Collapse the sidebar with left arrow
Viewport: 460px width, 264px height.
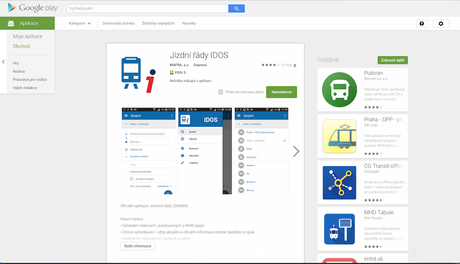point(3,62)
